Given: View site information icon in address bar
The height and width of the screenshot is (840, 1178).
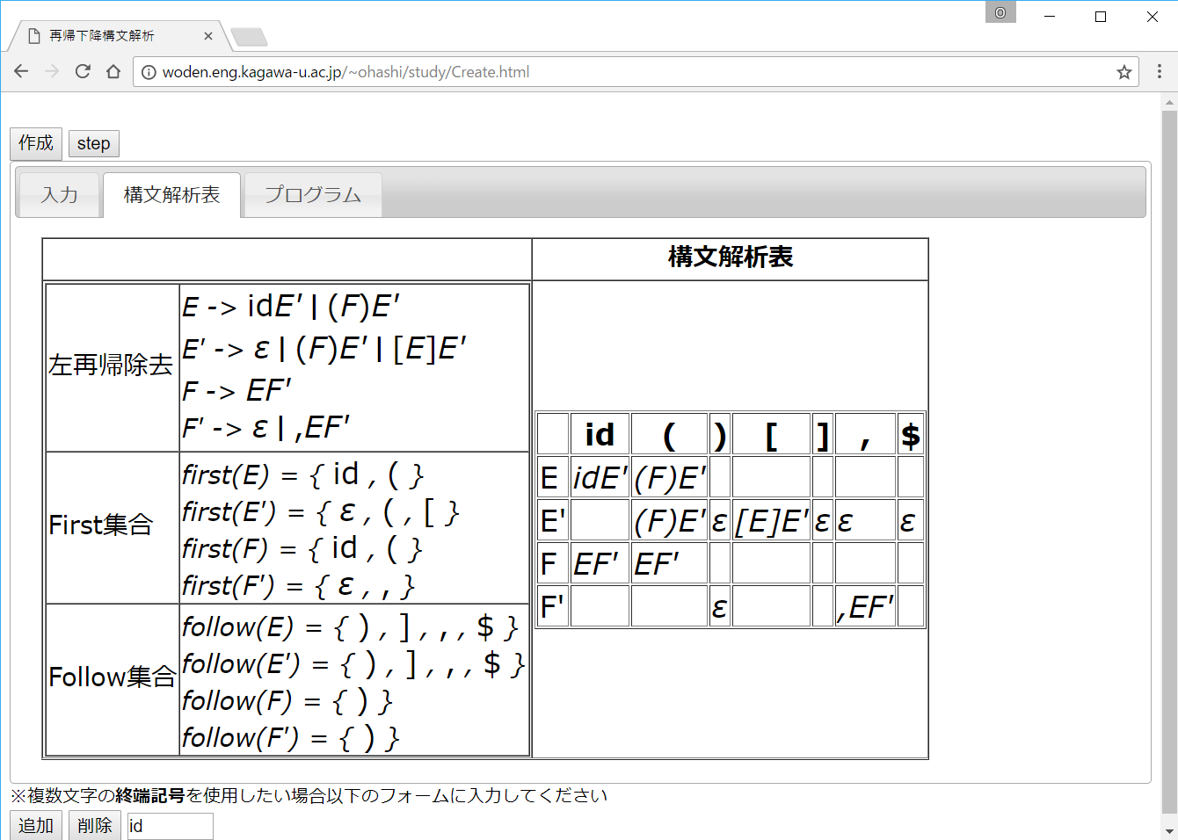Looking at the screenshot, I should [149, 72].
